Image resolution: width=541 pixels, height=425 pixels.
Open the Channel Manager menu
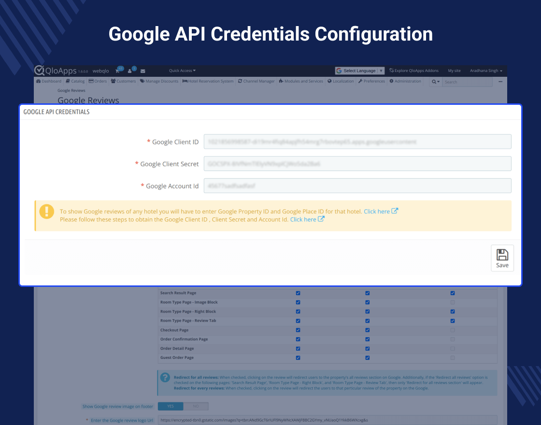(x=256, y=81)
